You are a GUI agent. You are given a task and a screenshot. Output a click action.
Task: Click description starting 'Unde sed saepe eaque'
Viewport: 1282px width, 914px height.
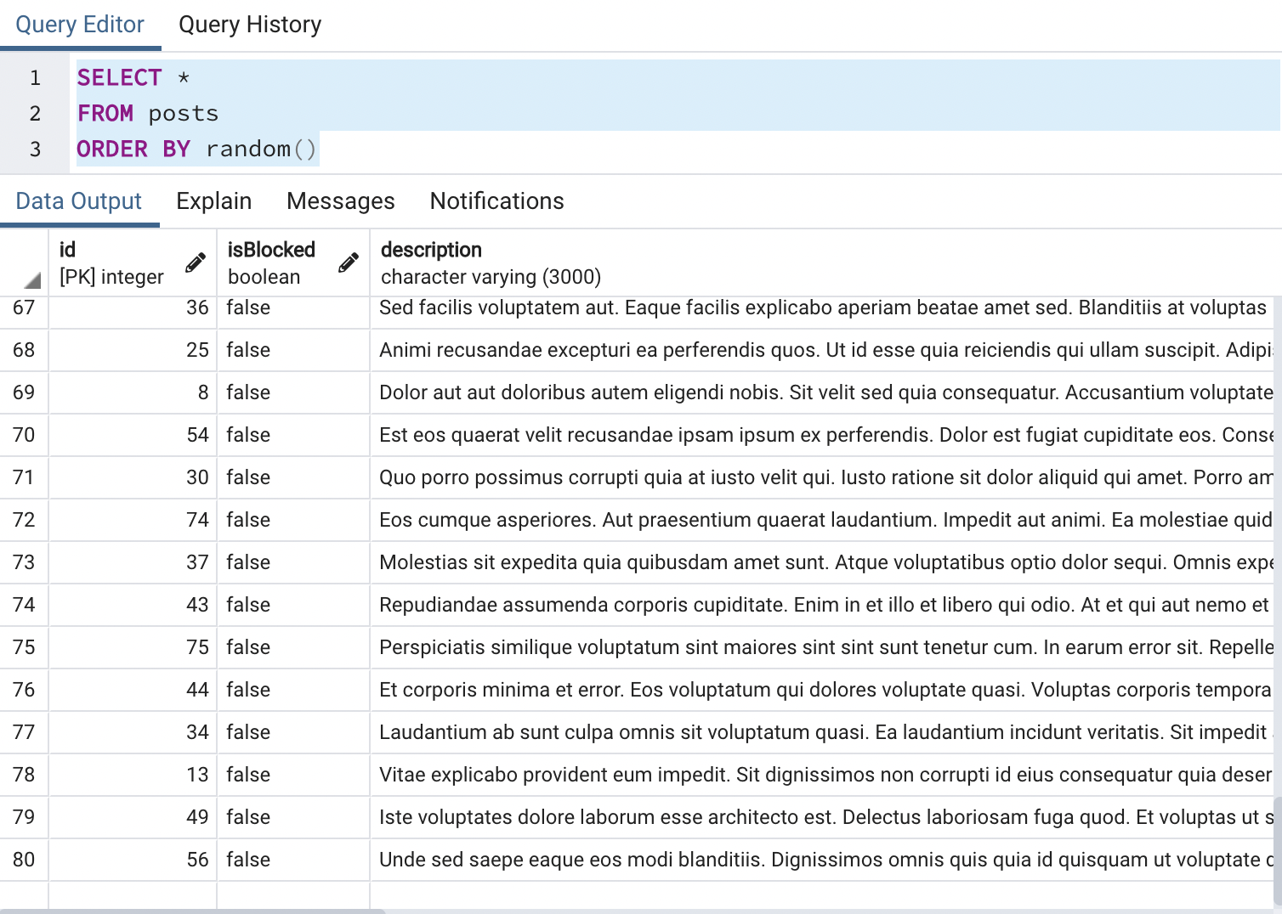point(821,860)
